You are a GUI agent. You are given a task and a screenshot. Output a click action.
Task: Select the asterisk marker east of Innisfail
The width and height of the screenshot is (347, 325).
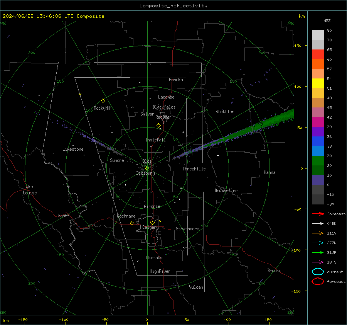coord(183,133)
